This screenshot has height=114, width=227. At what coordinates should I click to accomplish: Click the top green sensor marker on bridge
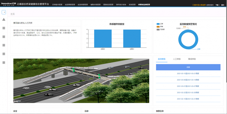click(x=73, y=69)
